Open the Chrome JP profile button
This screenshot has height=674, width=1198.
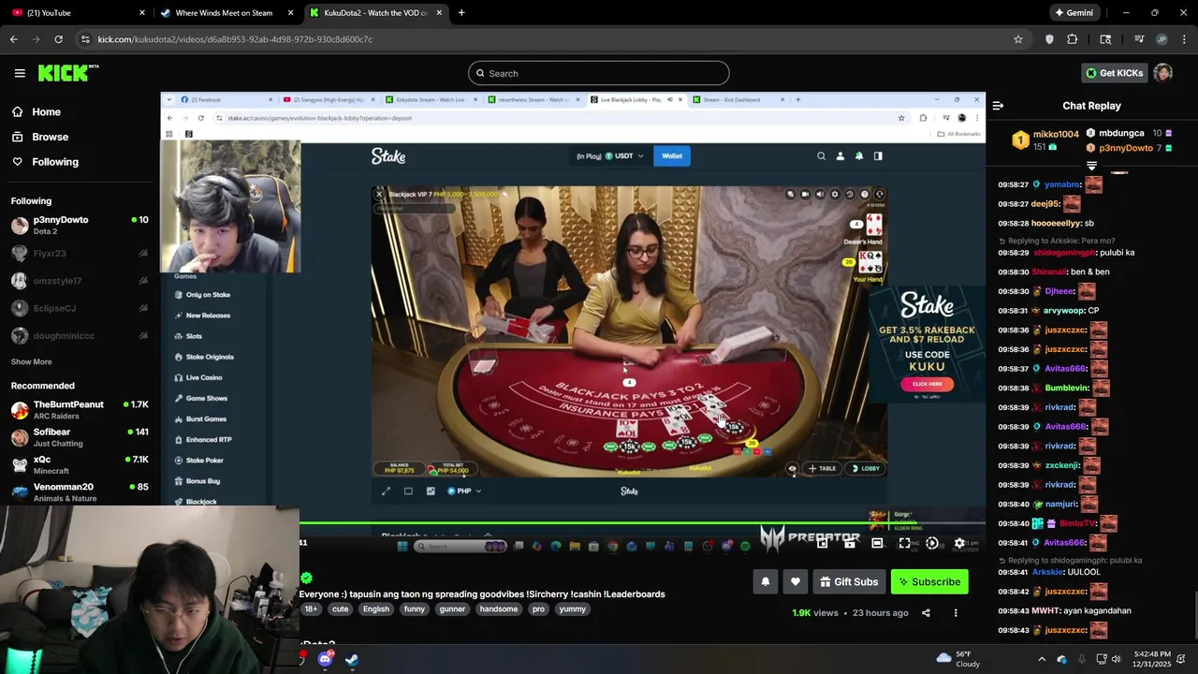[x=1161, y=39]
